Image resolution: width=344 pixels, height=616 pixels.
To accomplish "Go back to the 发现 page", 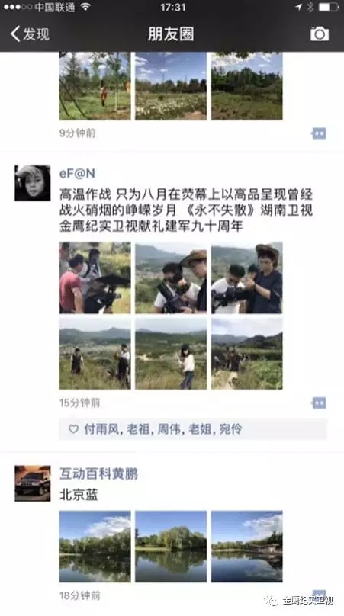I will (31, 34).
